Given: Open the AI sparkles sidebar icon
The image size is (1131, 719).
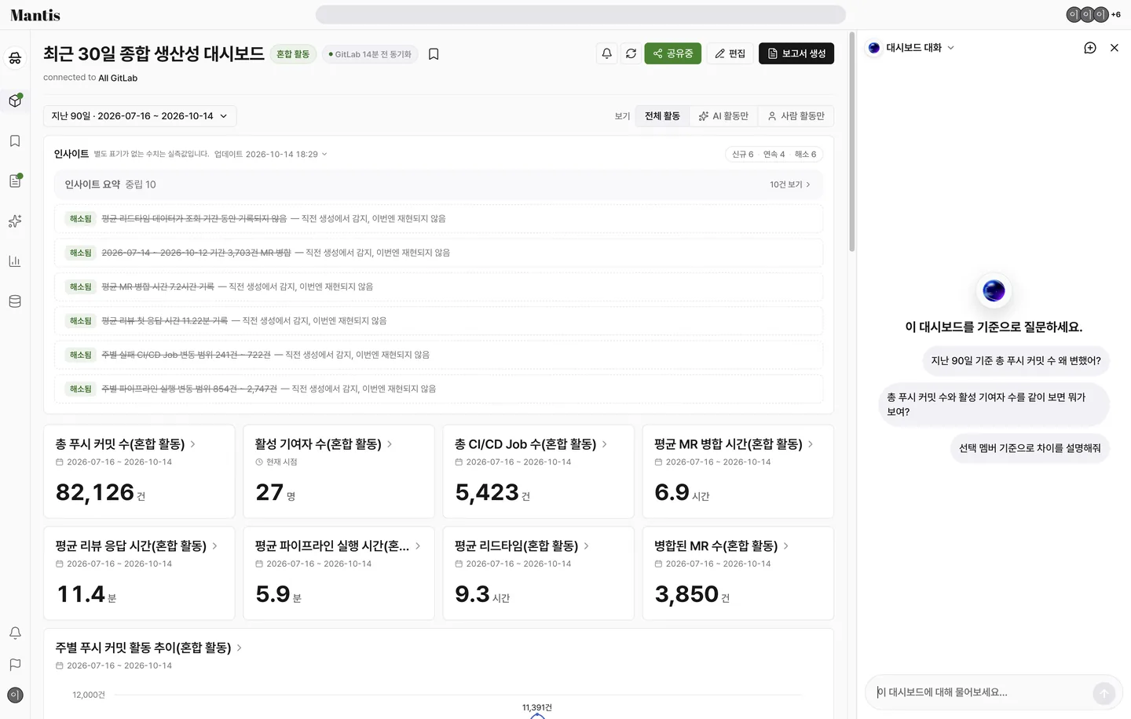Looking at the screenshot, I should (x=15, y=221).
